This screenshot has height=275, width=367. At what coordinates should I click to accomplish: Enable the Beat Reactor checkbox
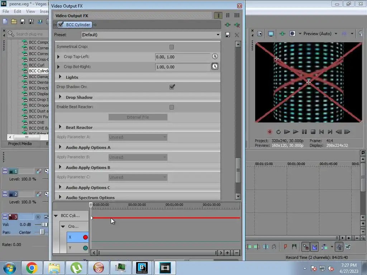tap(172, 107)
